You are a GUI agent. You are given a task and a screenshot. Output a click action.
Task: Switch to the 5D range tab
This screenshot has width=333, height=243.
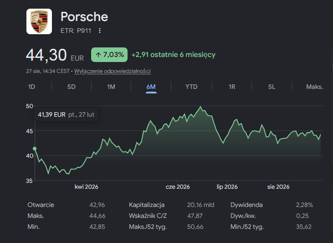click(x=72, y=87)
